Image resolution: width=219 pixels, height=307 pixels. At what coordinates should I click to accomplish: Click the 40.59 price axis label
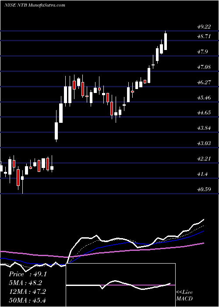[204, 189]
